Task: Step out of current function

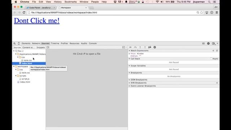Action: point(145,47)
